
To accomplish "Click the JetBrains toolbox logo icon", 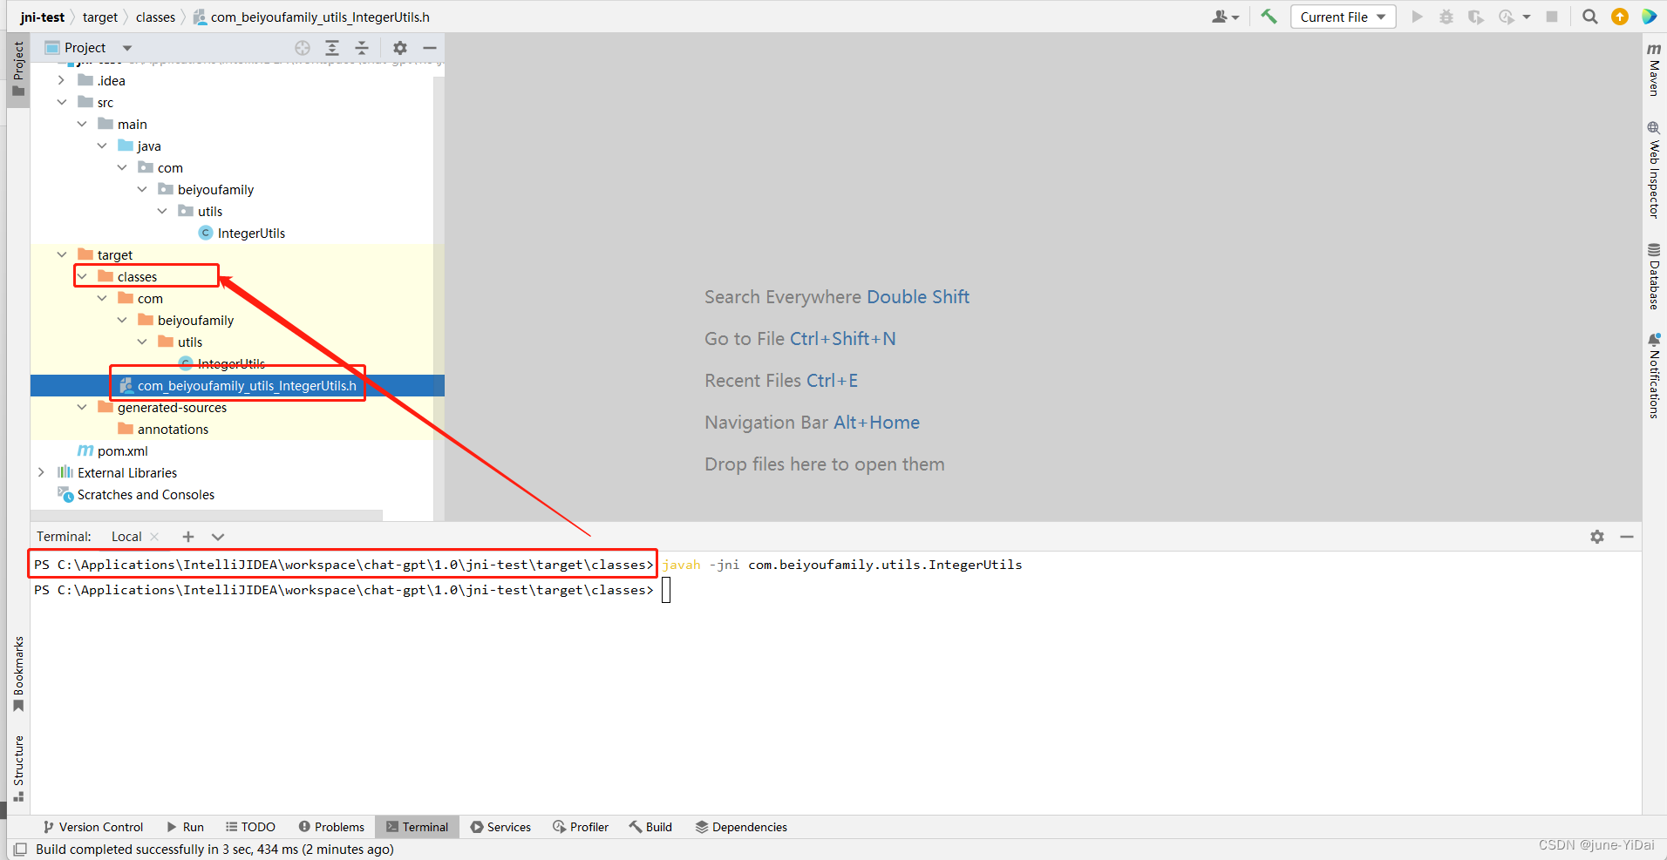I will coord(1649,17).
